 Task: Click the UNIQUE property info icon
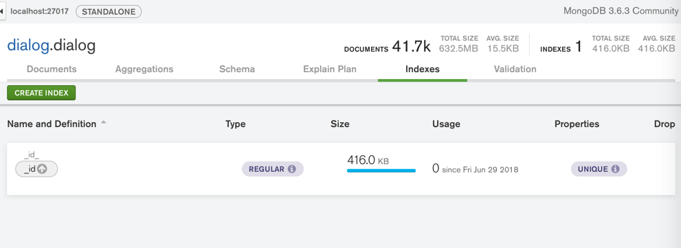[615, 169]
